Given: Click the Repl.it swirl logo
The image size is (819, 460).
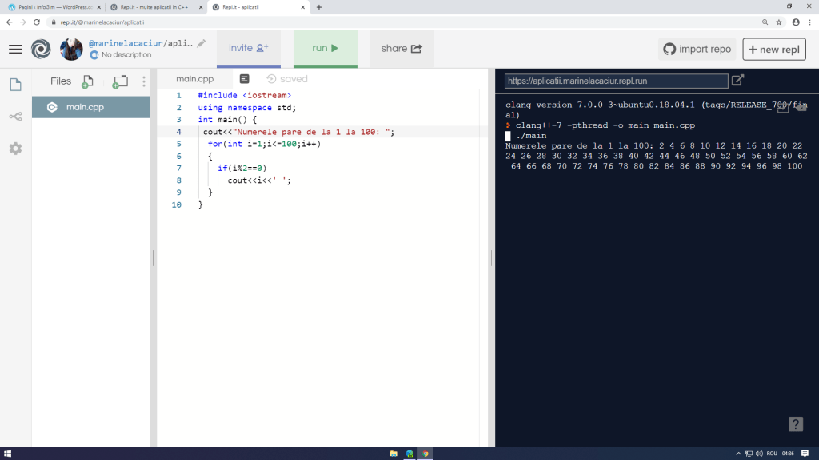Looking at the screenshot, I should pyautogui.click(x=41, y=50).
